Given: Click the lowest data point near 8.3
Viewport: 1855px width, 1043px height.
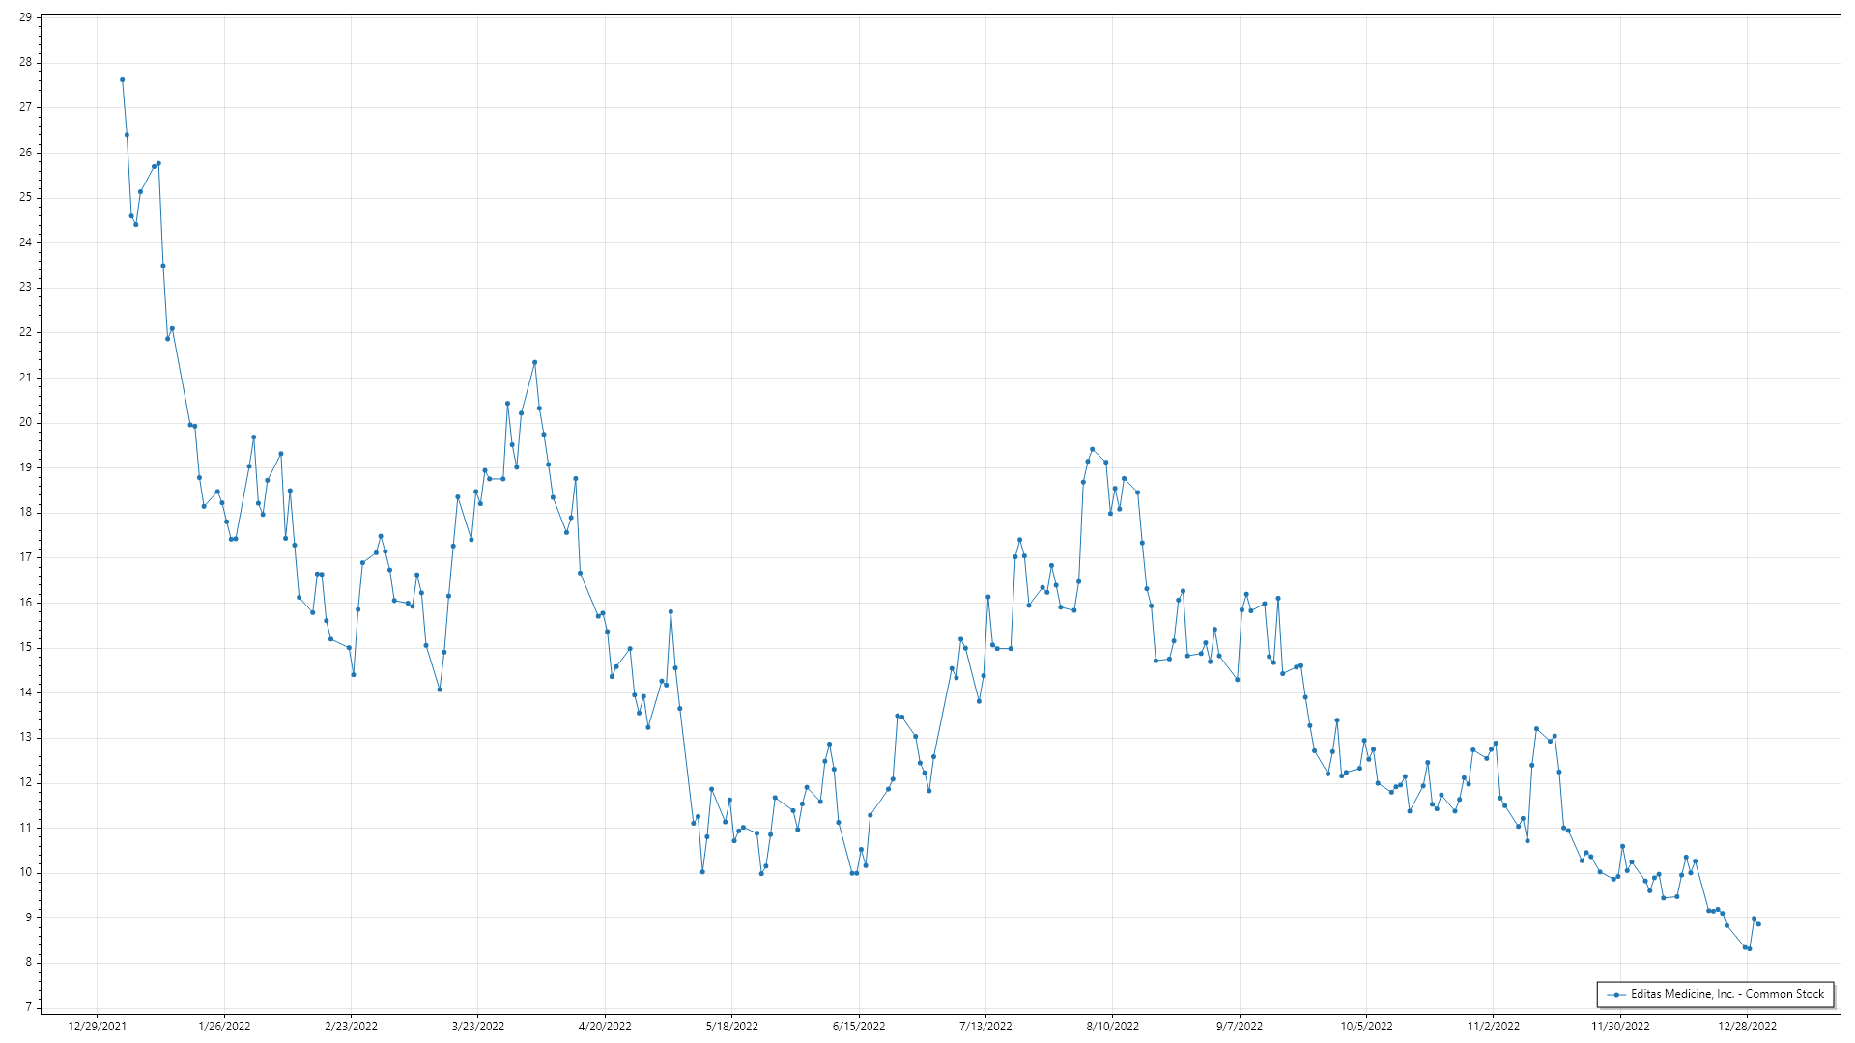Looking at the screenshot, I should [x=1749, y=949].
